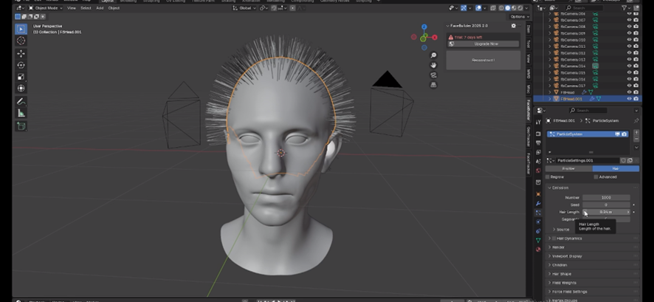The width and height of the screenshot is (654, 302).
Task: Enable the Advanced checkbox
Action: [596, 176]
